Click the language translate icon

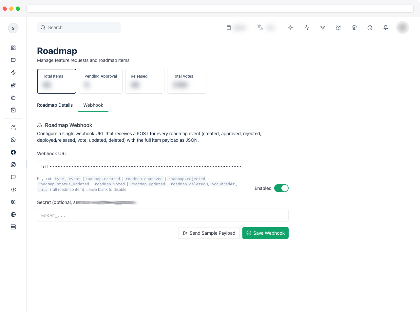pyautogui.click(x=260, y=28)
